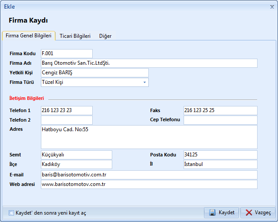
Task: Enable Kaydet' den sonra yeni kayıt aç
Action: click(x=11, y=213)
